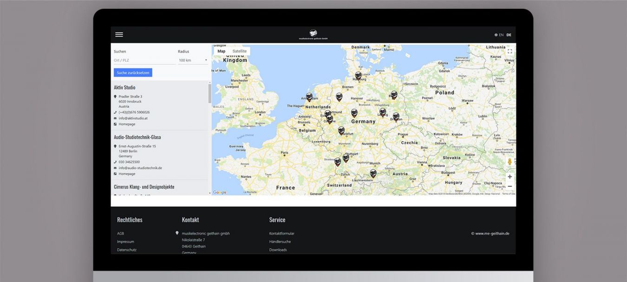The width and height of the screenshot is (627, 282).
Task: Open the hamburger navigation menu
Action: click(x=119, y=34)
